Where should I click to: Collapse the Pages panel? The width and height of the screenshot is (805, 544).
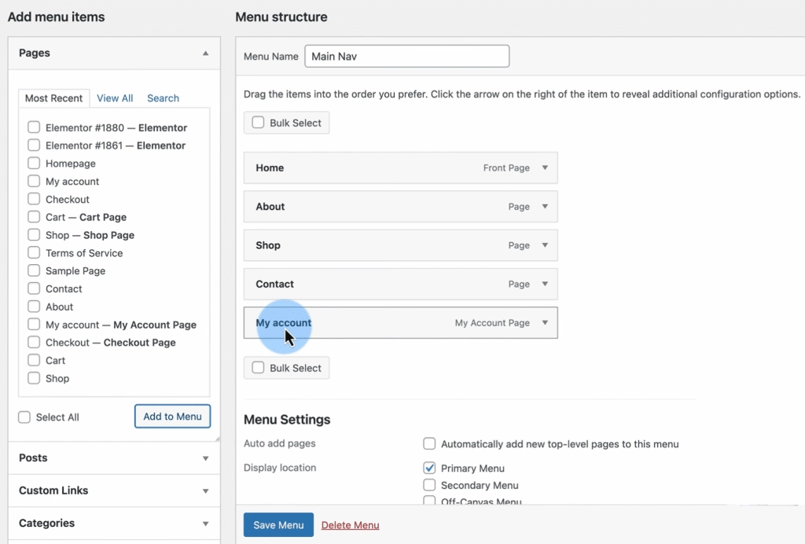(x=205, y=53)
